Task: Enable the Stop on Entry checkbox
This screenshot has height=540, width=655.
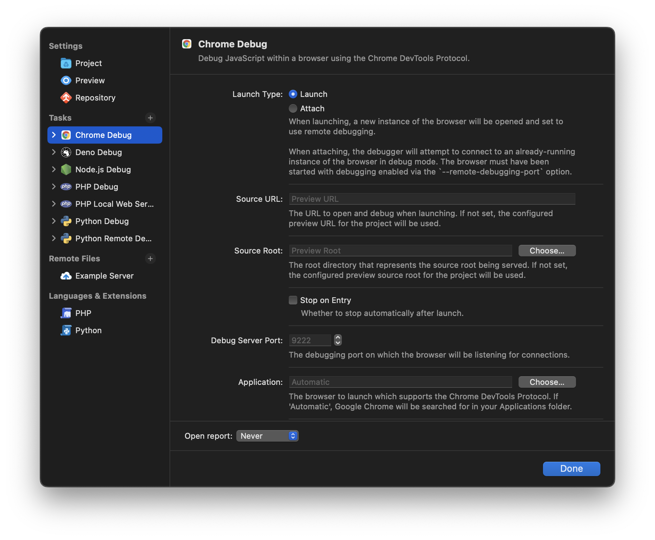Action: point(293,300)
